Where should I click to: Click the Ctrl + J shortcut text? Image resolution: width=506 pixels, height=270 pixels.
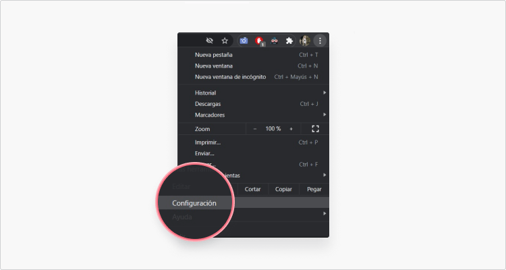(309, 104)
